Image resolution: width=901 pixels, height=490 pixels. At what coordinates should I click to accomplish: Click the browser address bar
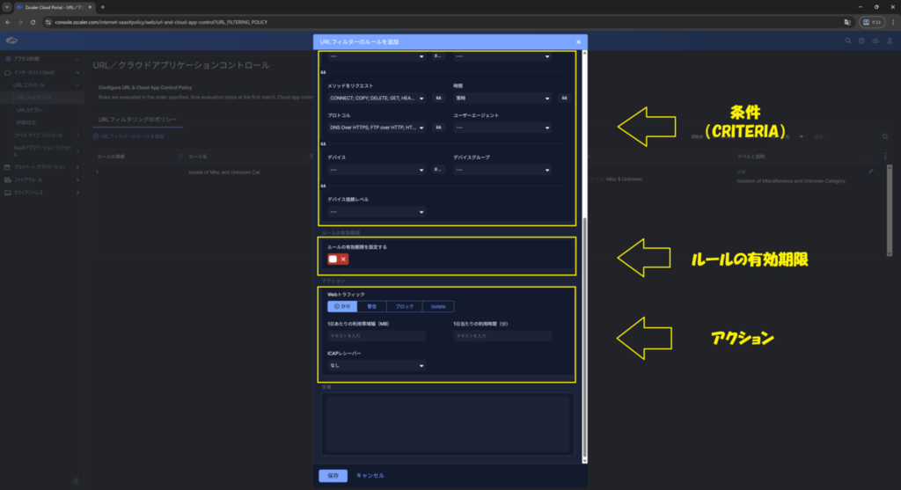point(443,22)
